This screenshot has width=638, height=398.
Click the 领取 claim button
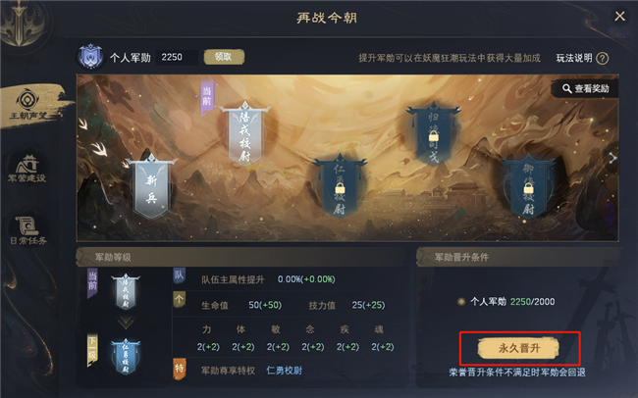click(224, 57)
